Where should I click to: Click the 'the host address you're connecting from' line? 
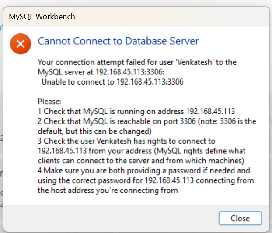point(108,190)
